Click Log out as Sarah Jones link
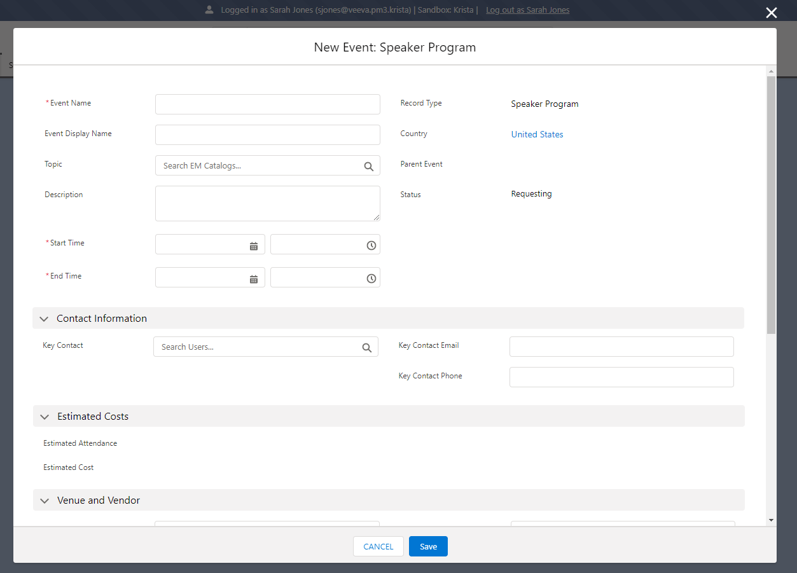This screenshot has width=797, height=573. (527, 10)
